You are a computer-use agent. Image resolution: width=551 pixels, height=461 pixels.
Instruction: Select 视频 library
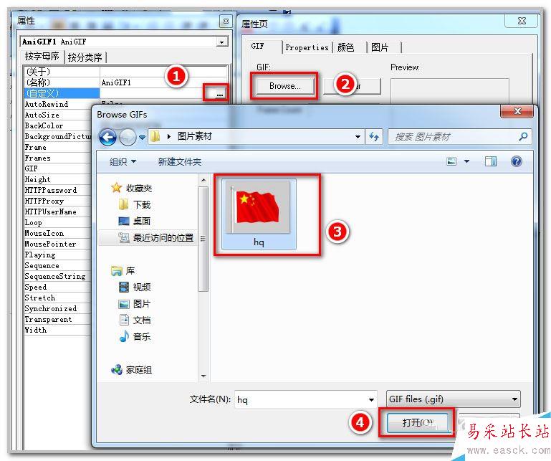(135, 287)
